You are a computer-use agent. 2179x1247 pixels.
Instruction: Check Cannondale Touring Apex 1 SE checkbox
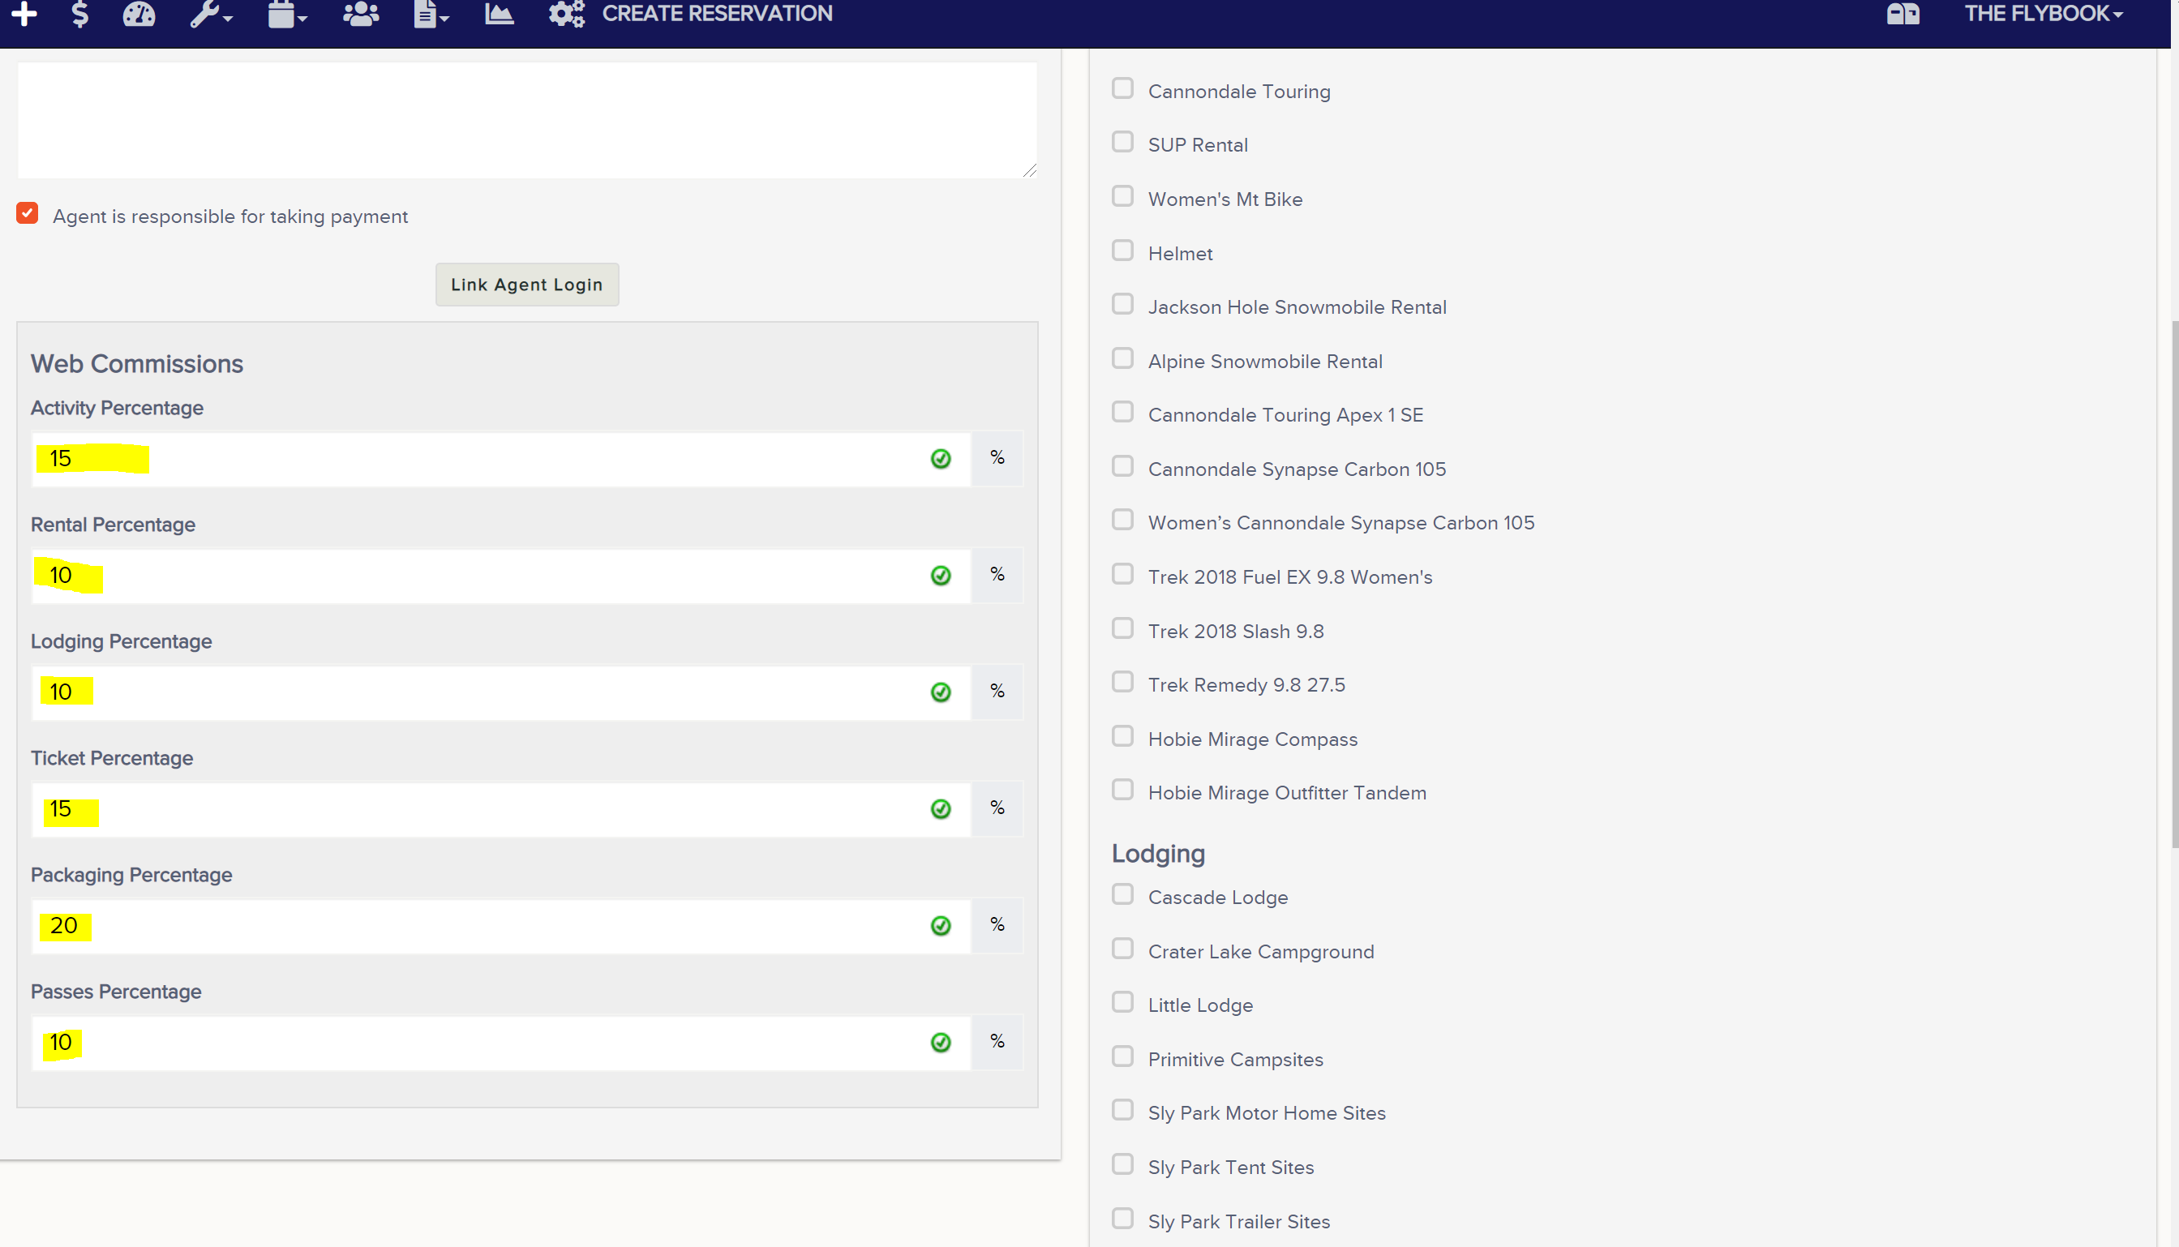point(1122,412)
